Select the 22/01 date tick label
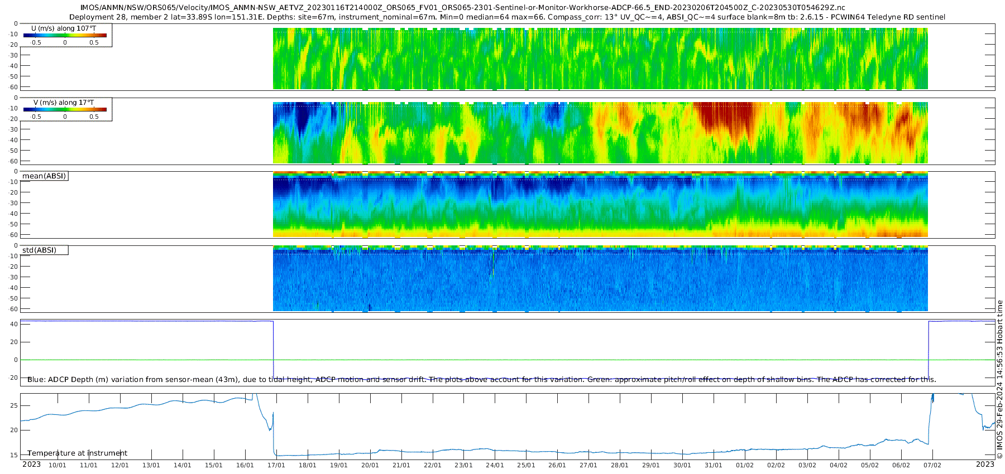The image size is (1005, 474). click(x=433, y=466)
